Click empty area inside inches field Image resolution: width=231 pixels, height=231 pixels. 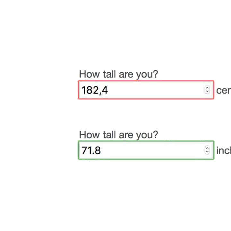(152, 150)
